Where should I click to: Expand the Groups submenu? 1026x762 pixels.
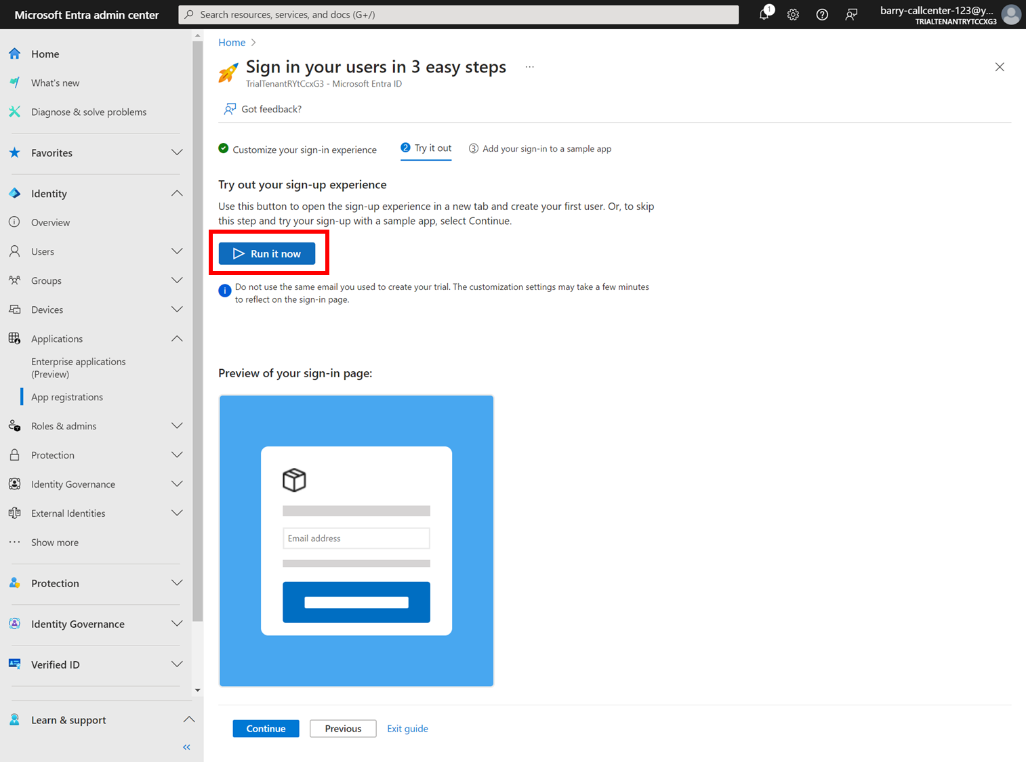pyautogui.click(x=177, y=280)
